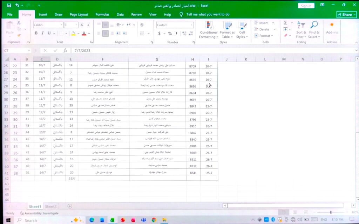This screenshot has height=224, width=359.
Task: Toggle Center horizontal alignment
Action: (x=105, y=33)
